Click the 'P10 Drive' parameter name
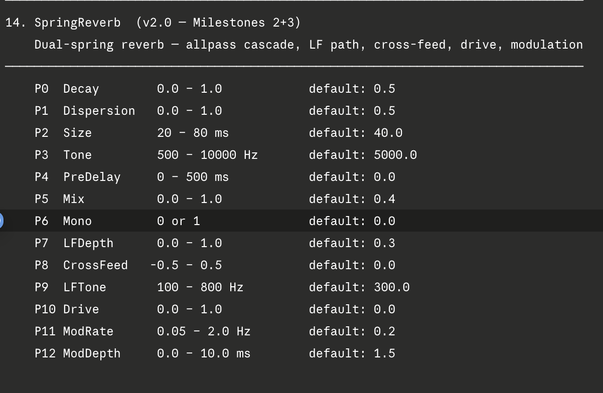Image resolution: width=603 pixels, height=393 pixels. [67, 309]
